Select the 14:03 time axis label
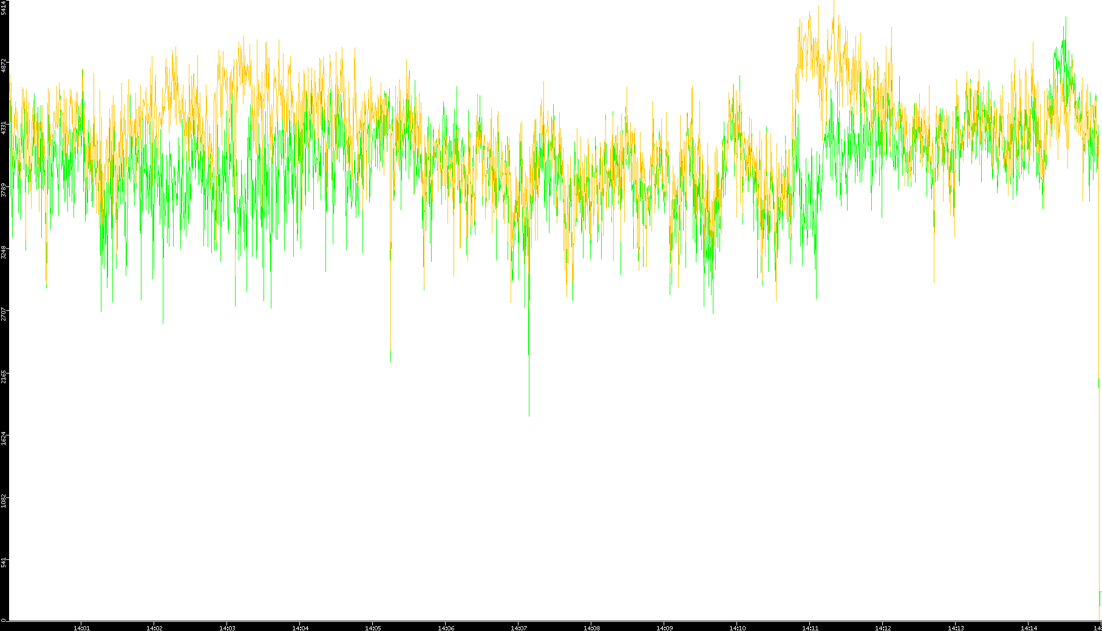 227,628
